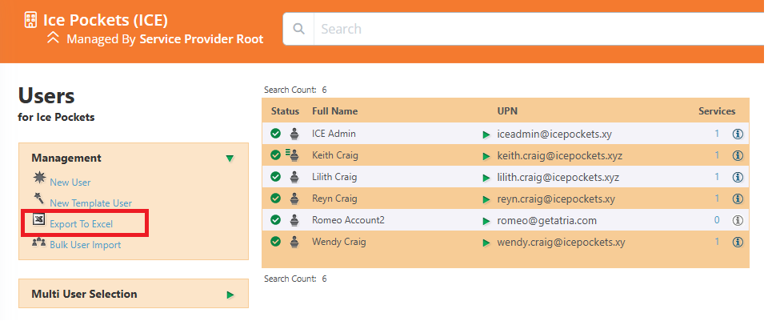Click the New User starburst icon
The image size is (768, 321).
39,178
